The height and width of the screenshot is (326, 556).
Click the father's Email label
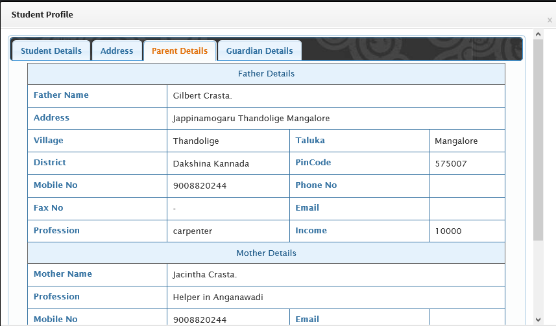[x=307, y=207]
